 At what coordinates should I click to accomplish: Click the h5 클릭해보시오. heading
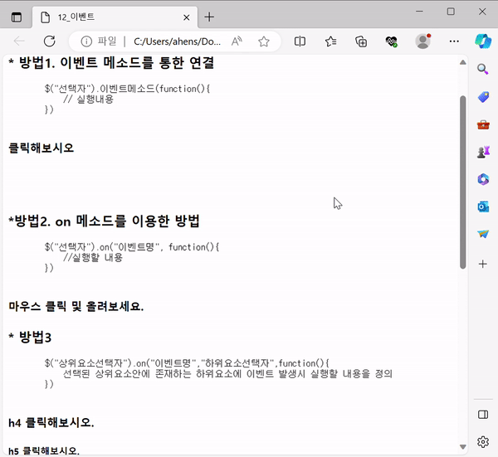[44, 450]
